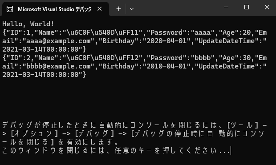Click the empty title bar area

click(176, 8)
